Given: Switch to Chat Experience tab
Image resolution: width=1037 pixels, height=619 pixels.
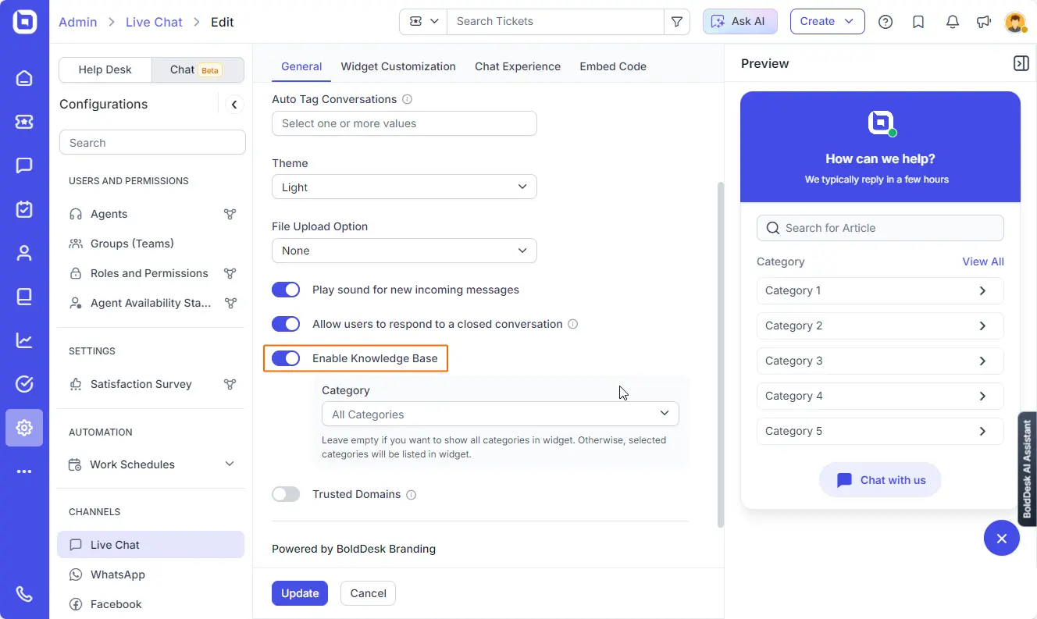Looking at the screenshot, I should click(518, 66).
